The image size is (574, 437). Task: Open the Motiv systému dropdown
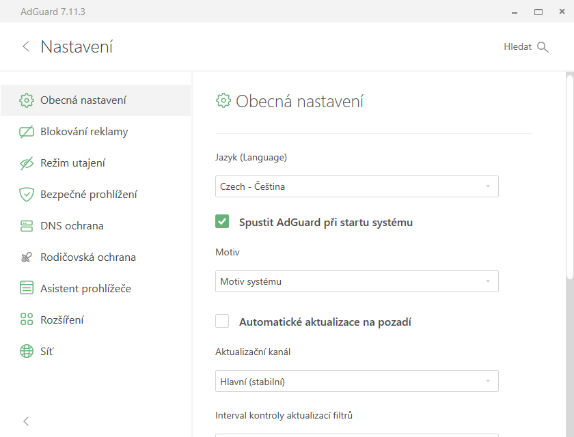(357, 281)
